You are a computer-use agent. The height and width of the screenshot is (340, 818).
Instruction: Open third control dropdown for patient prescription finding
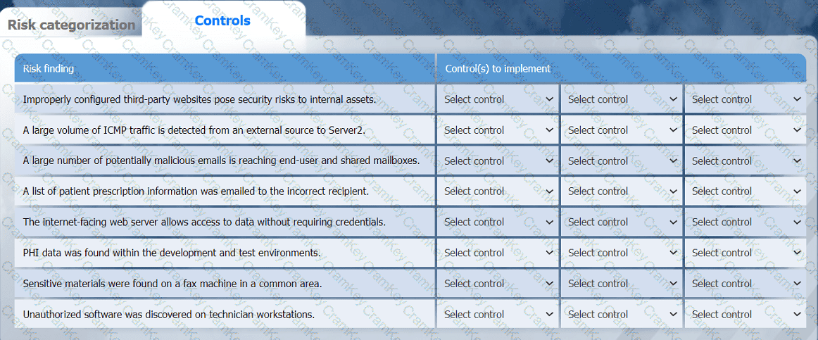(745, 191)
